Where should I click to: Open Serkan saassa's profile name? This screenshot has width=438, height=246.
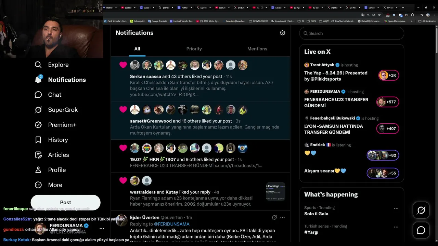(145, 76)
